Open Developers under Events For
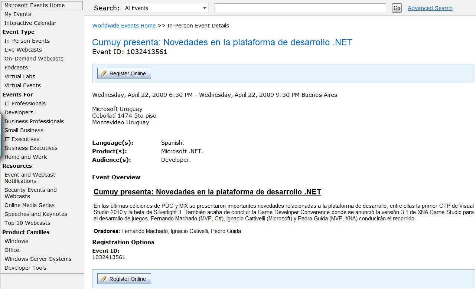This screenshot has height=289, width=476. [19, 112]
